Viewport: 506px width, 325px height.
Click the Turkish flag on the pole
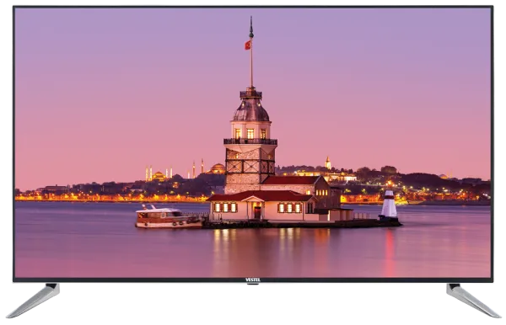pyautogui.click(x=248, y=45)
